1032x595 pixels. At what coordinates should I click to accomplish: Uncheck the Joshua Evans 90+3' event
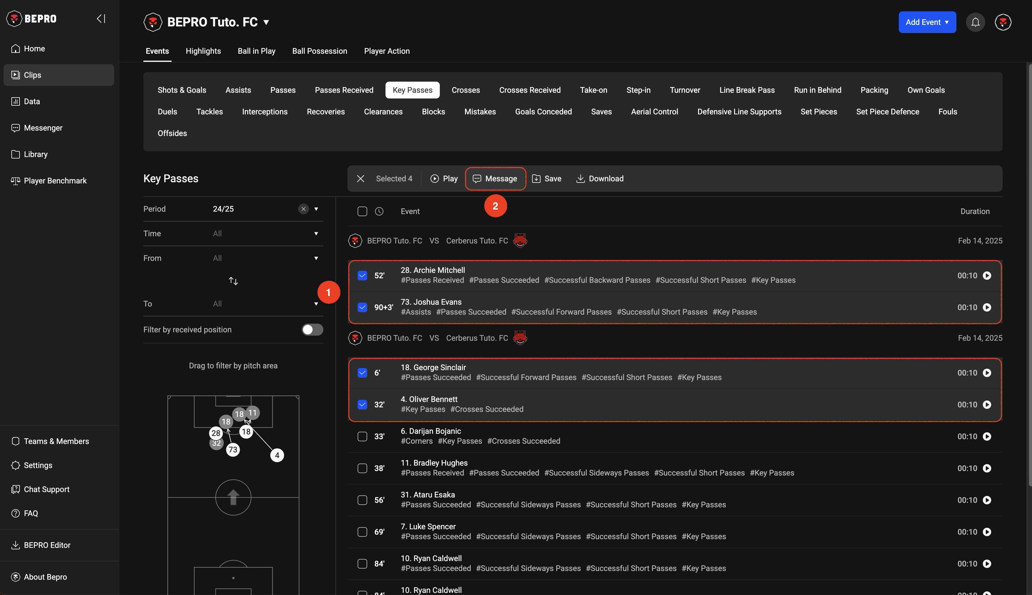(362, 307)
